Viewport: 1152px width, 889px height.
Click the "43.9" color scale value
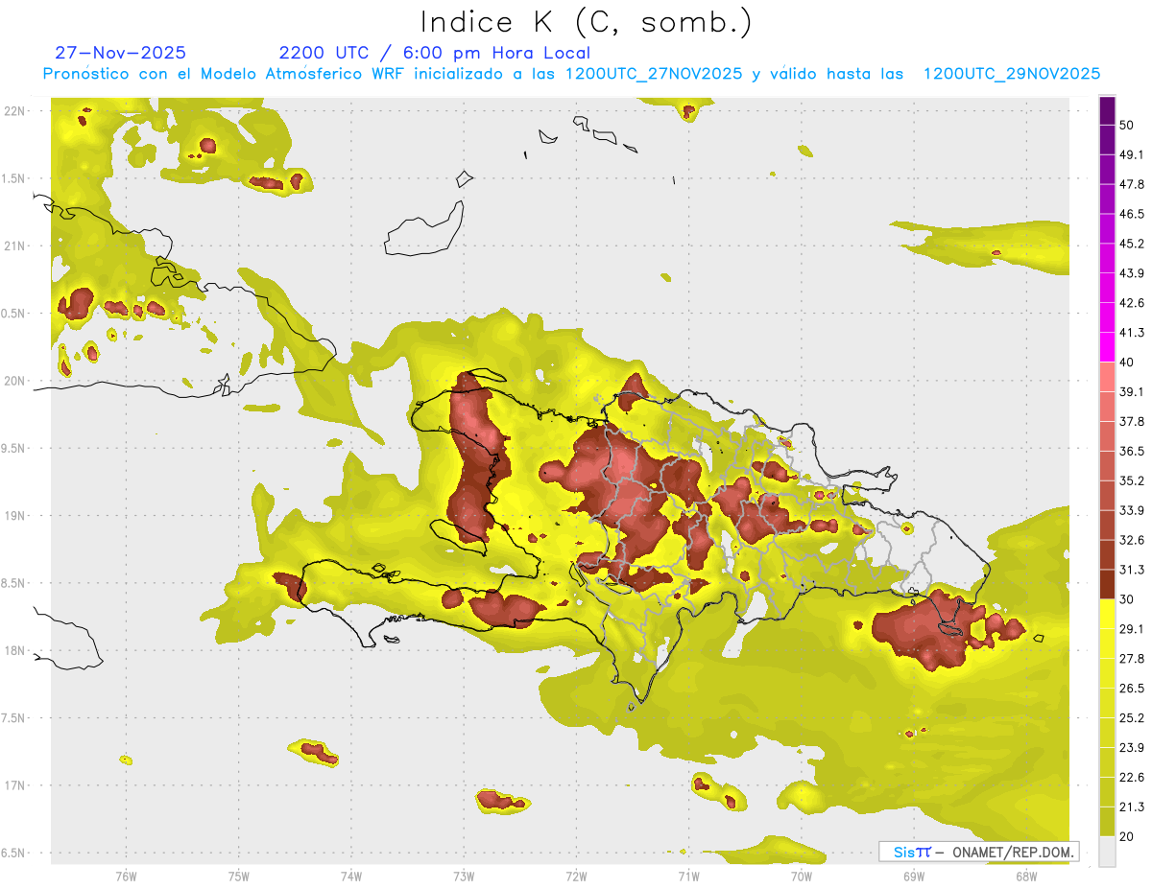(1133, 273)
